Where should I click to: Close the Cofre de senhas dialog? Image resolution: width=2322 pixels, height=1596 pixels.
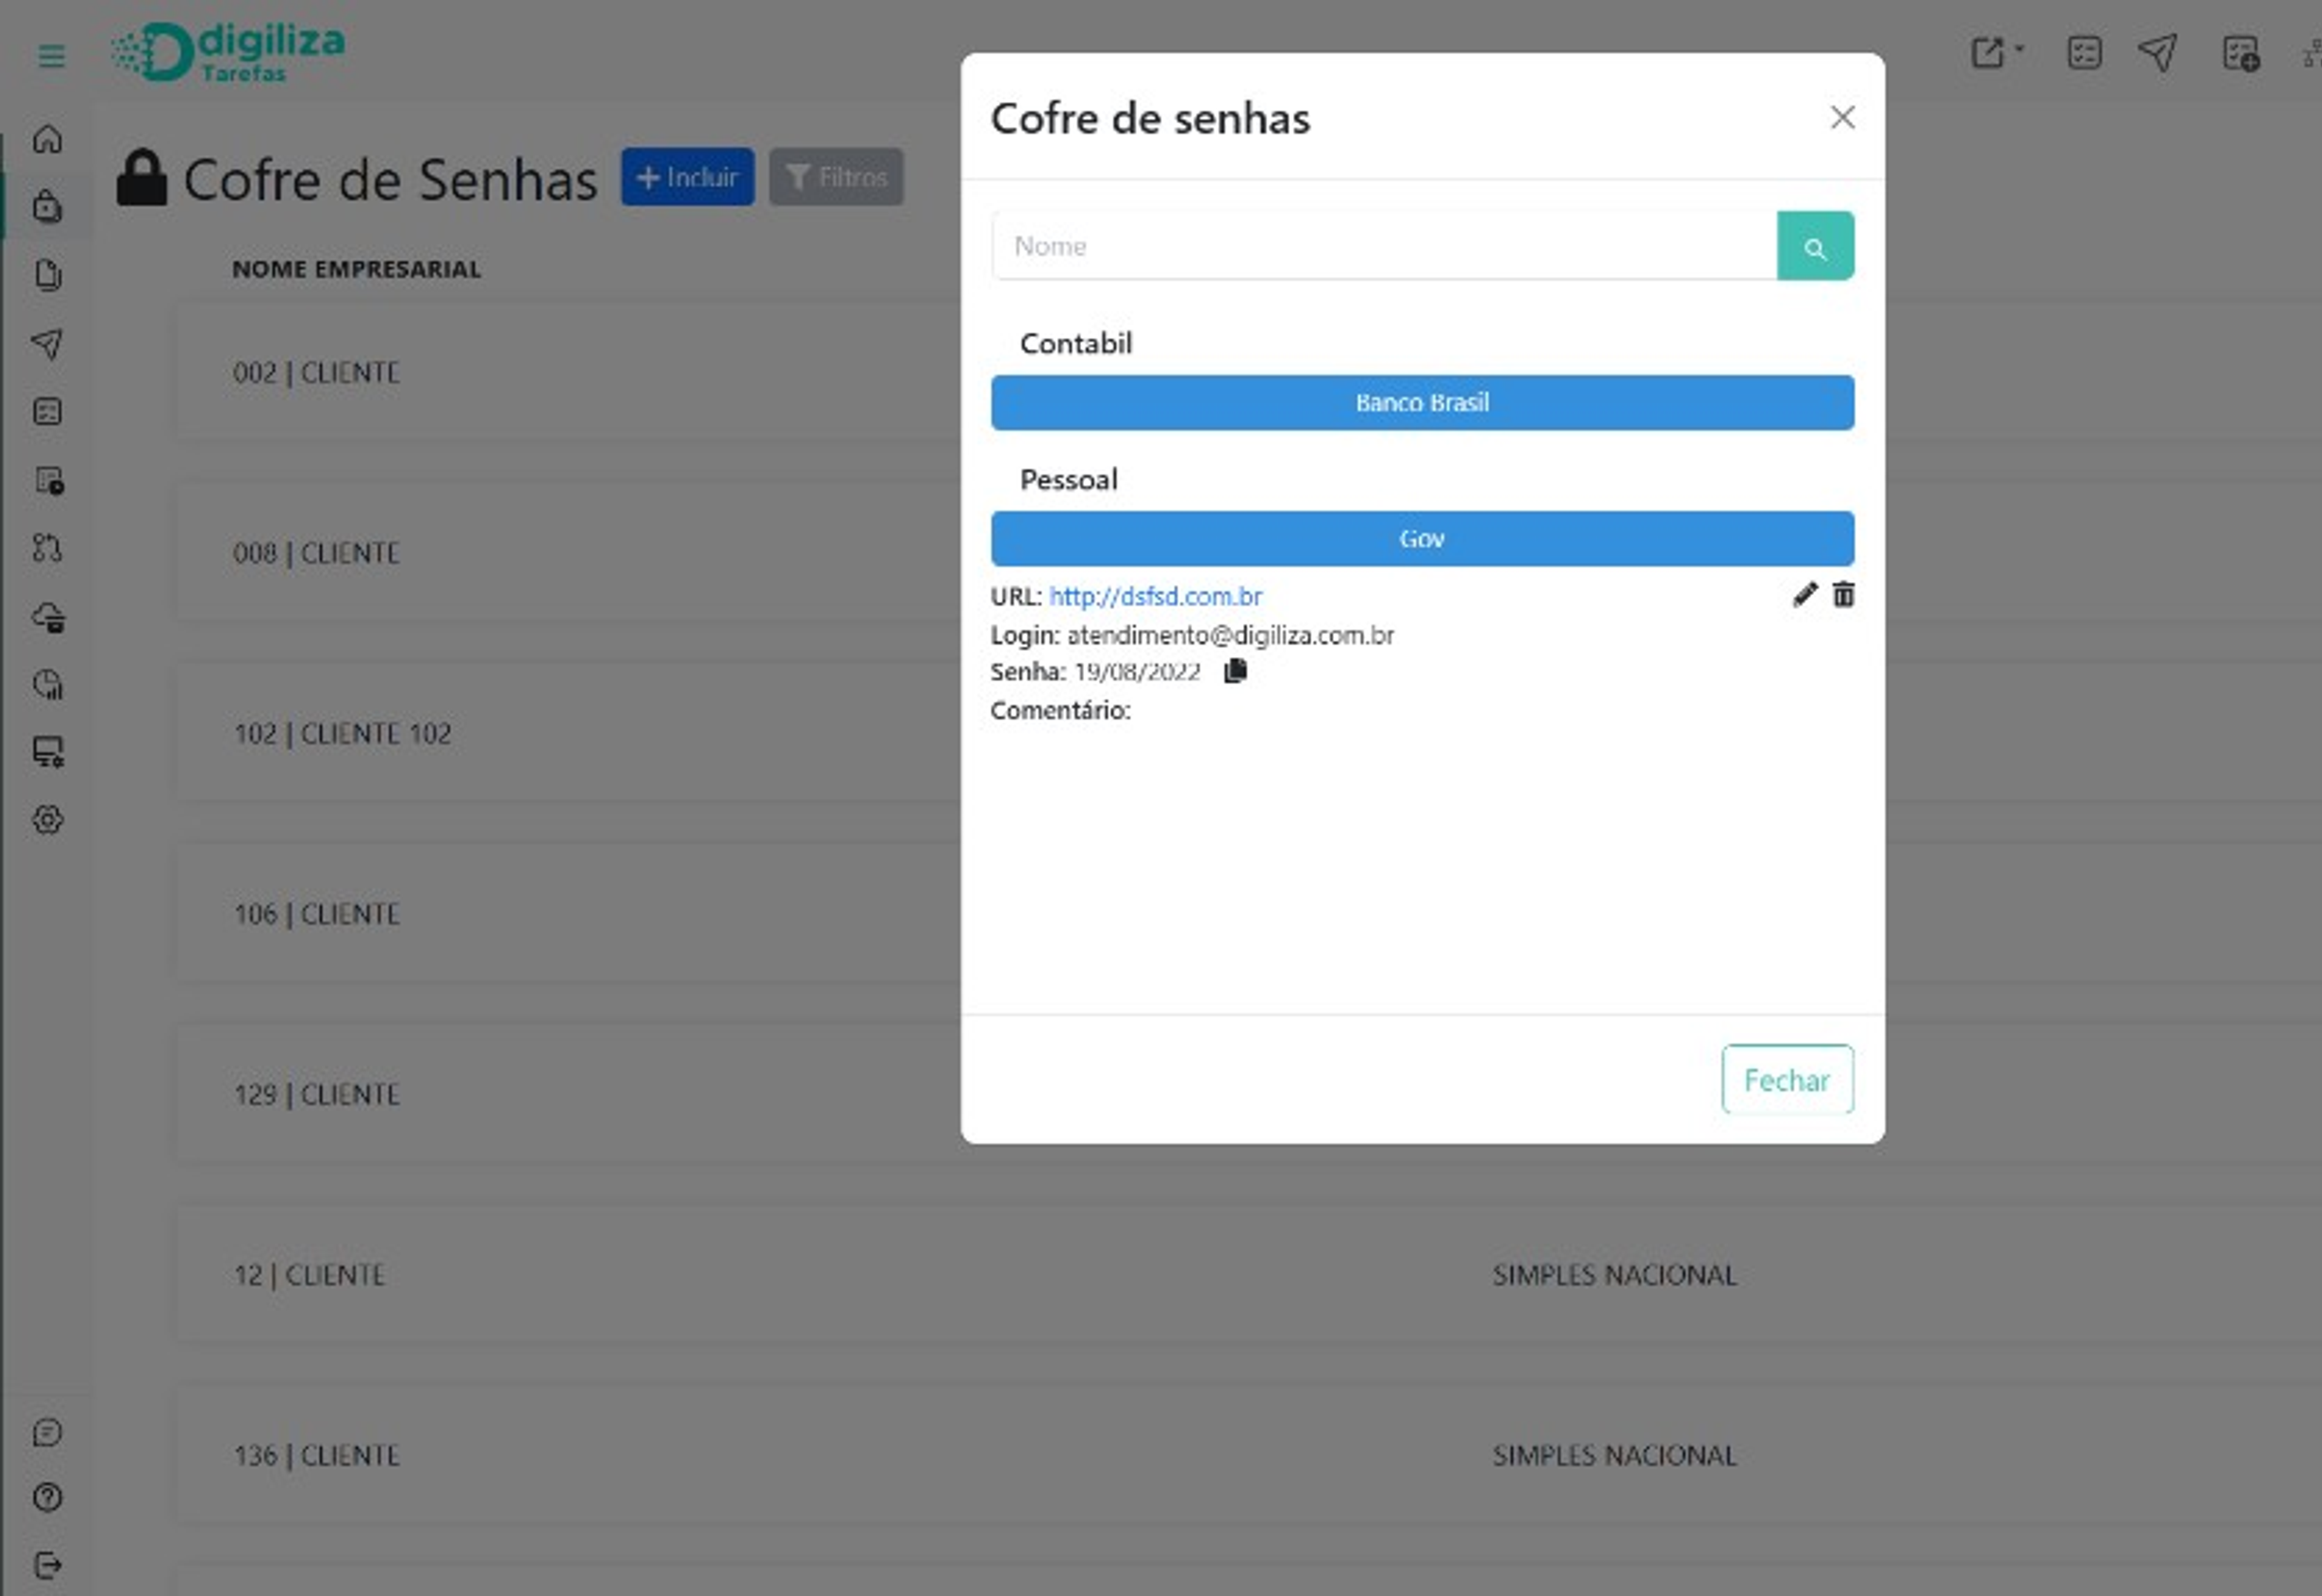[1842, 117]
